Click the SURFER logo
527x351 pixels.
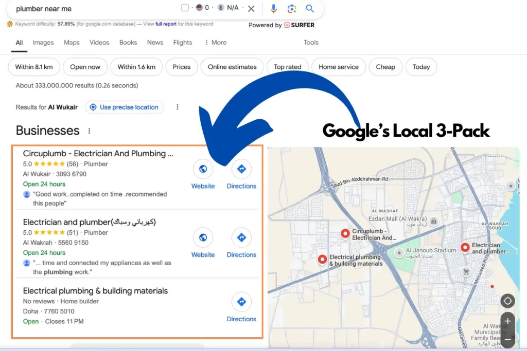coord(299,25)
